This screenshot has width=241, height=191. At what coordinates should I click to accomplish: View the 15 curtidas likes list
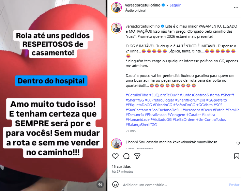(x=121, y=166)
